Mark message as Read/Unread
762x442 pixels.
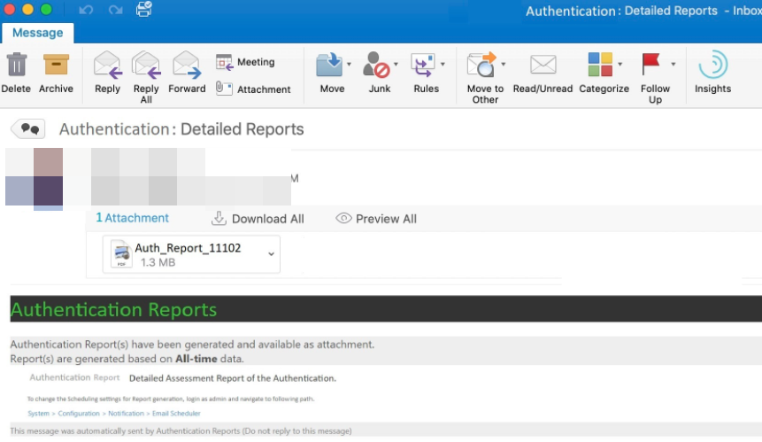pyautogui.click(x=543, y=66)
